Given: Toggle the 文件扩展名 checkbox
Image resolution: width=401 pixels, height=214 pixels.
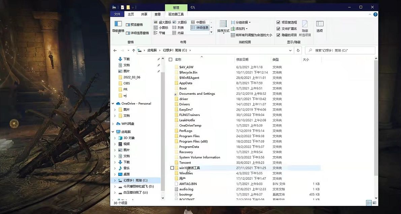Looking at the screenshot, I should click(278, 29).
